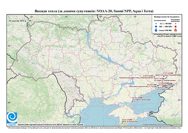Screen dimensions: 188x133
Task: Click the blue marker below 01:20 1,93 МВт label
Action: (164, 76)
